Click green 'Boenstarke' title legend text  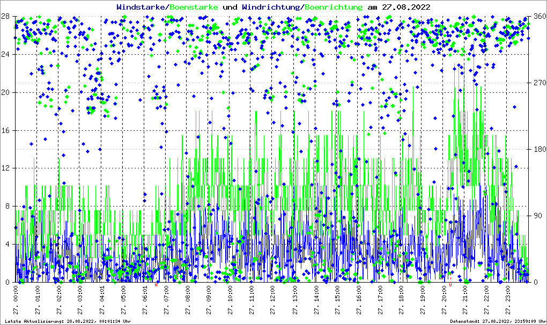pyautogui.click(x=194, y=7)
